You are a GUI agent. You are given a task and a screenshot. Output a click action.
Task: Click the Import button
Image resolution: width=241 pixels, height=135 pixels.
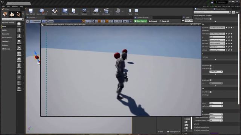click(x=153, y=21)
